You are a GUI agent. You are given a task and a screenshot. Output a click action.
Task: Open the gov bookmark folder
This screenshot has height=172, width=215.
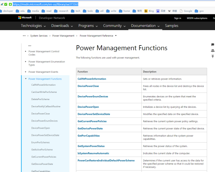[199, 11]
